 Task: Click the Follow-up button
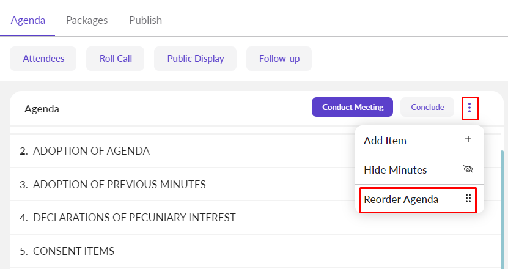pos(279,59)
